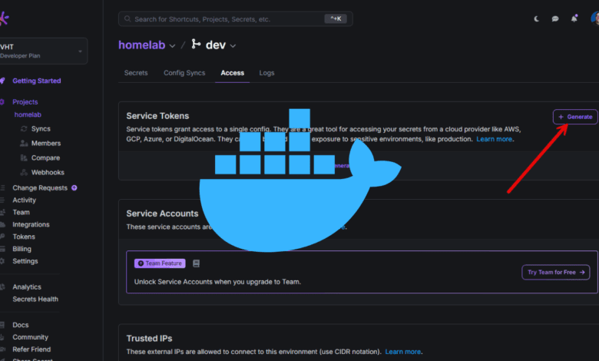The height and width of the screenshot is (361, 599).
Task: Switch to the Logs tab
Action: [266, 72]
